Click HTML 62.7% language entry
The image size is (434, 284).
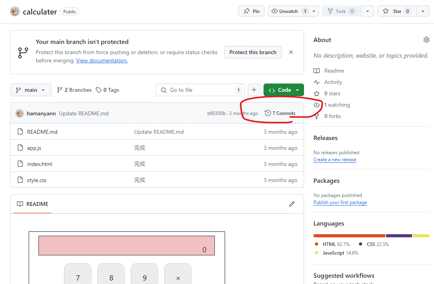pos(332,244)
